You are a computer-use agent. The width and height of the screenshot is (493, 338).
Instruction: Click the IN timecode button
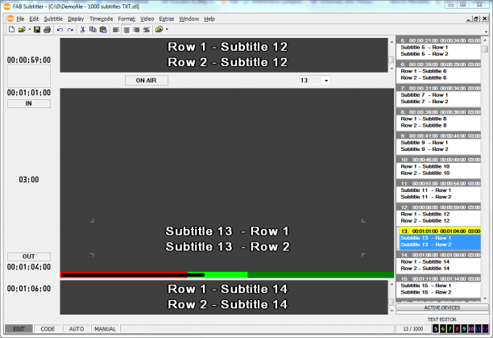coord(29,103)
